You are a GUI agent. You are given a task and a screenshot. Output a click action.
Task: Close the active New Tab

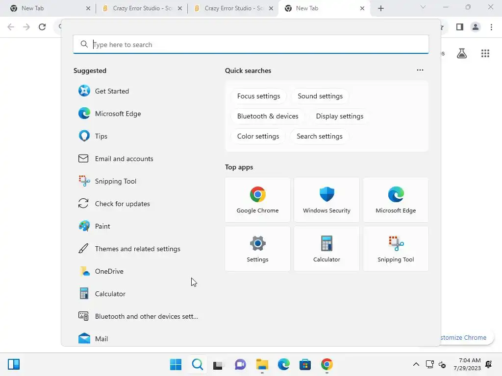click(362, 8)
